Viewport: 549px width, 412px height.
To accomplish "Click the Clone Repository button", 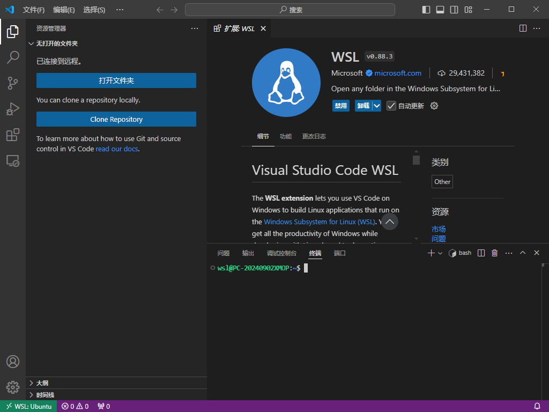I will (116, 119).
